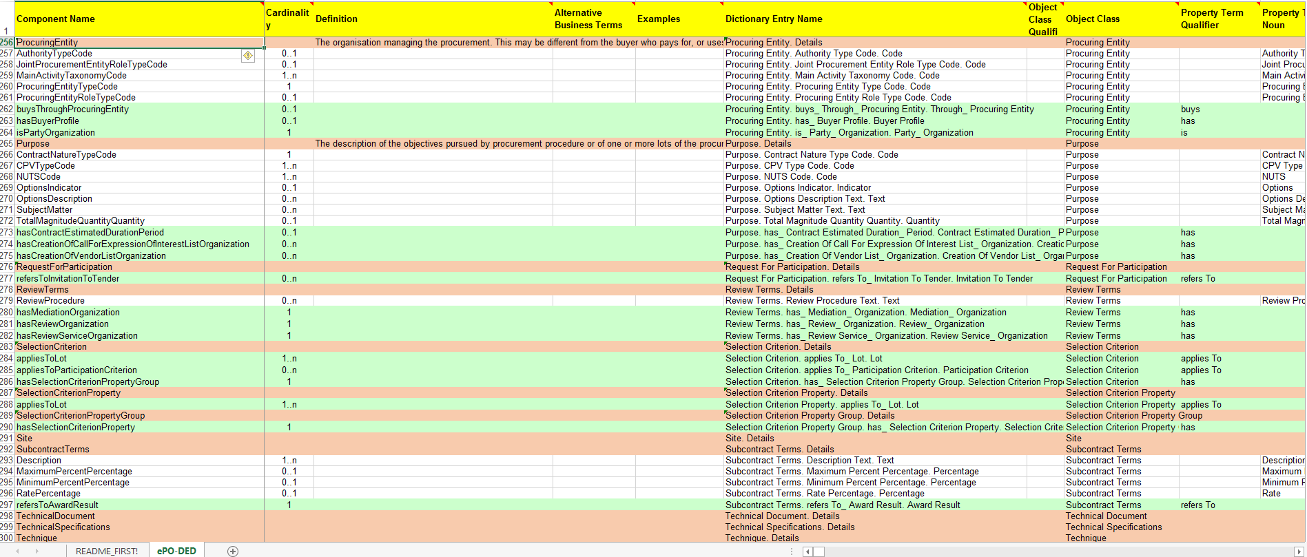Select row header 256
The height and width of the screenshot is (557, 1307).
coord(7,43)
